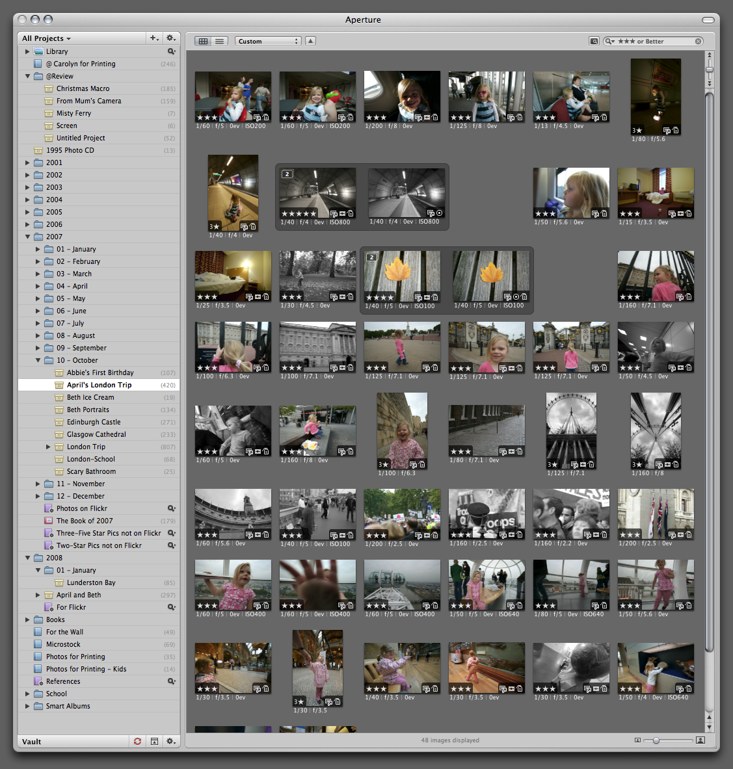Expand the Smart Albums folder
Viewport: 733px width, 769px height.
pos(27,706)
